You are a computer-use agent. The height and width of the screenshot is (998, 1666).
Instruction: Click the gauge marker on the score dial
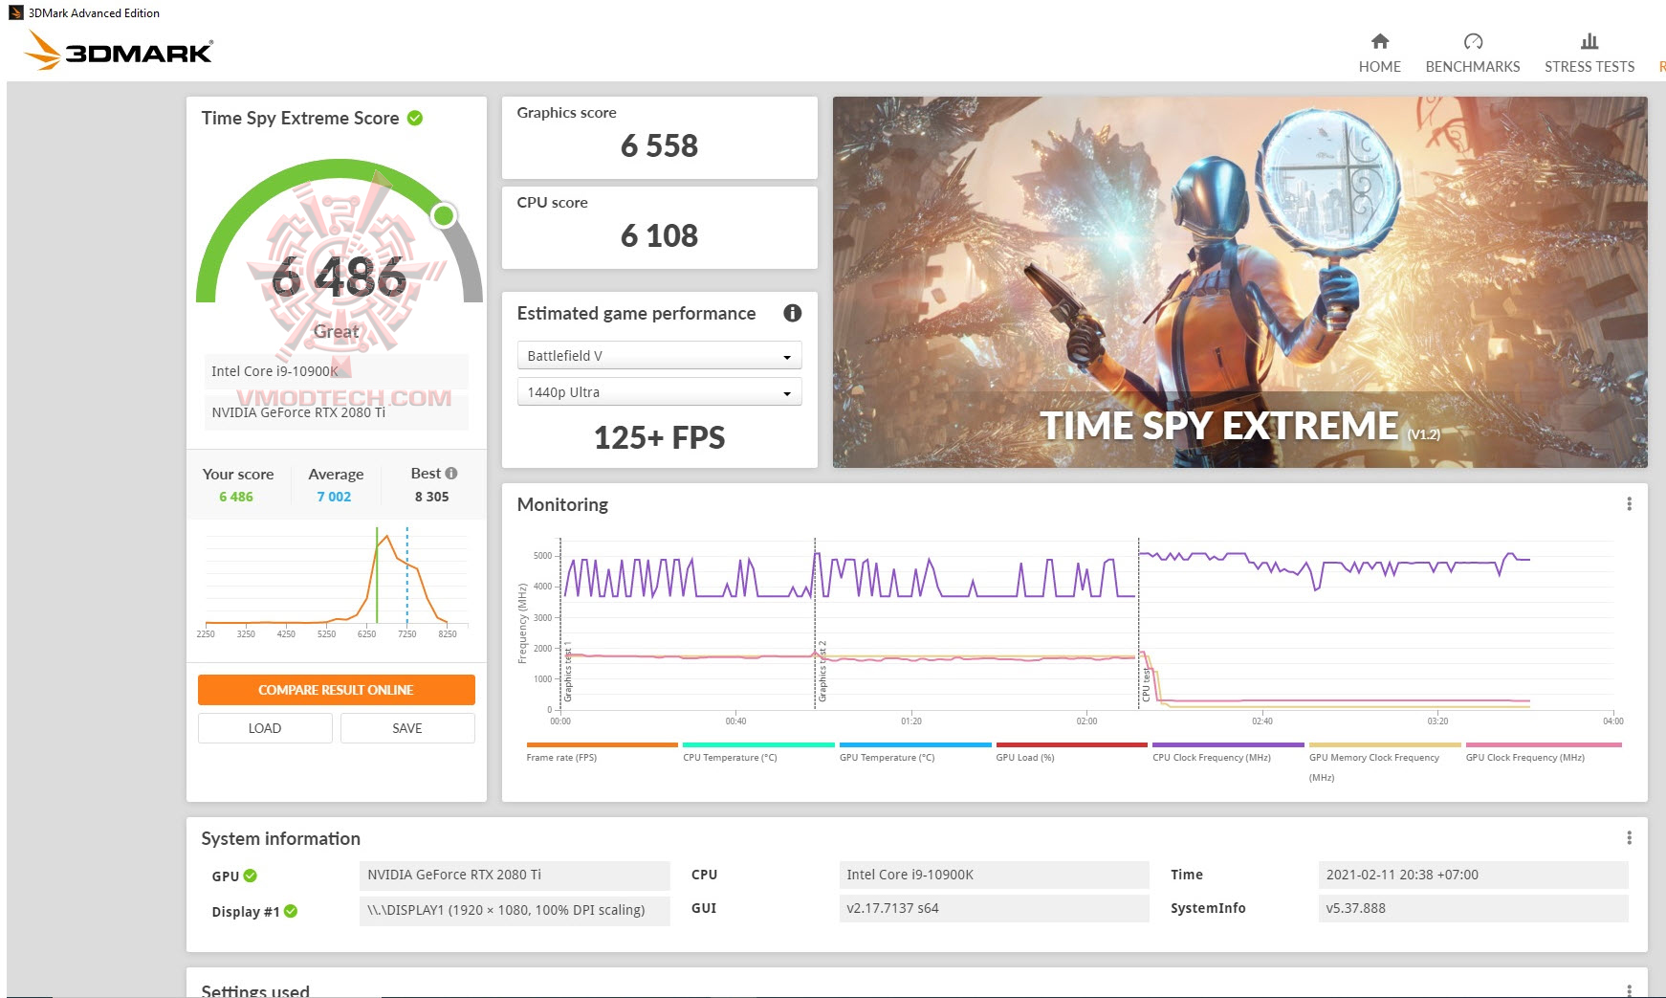[442, 215]
